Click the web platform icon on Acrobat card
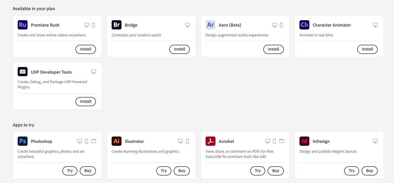 (281, 141)
